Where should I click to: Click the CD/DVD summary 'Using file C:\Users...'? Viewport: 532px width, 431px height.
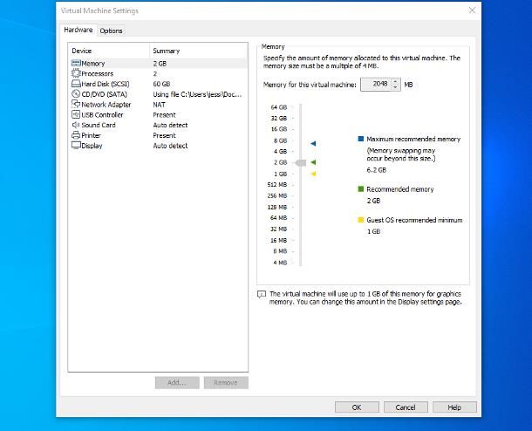pos(197,94)
